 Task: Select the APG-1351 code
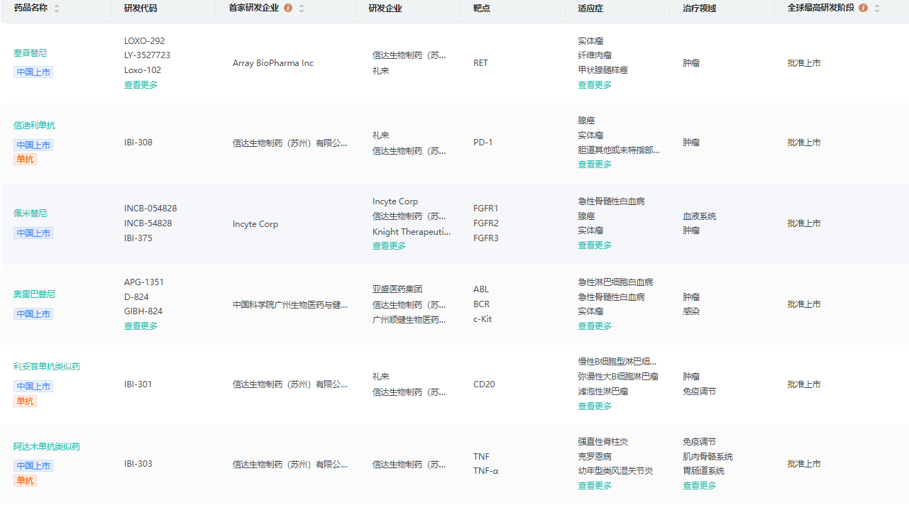tap(144, 282)
